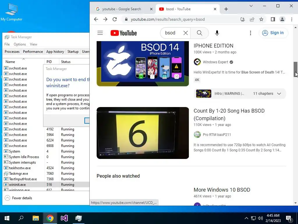
Task: Click the scrollbar down arrow in Chrome
Action: (296, 203)
